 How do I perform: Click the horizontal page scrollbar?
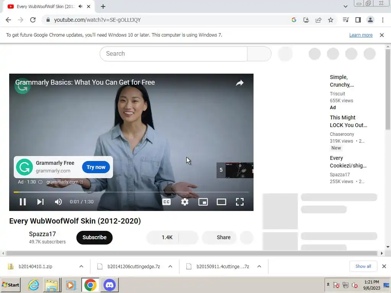point(191,253)
